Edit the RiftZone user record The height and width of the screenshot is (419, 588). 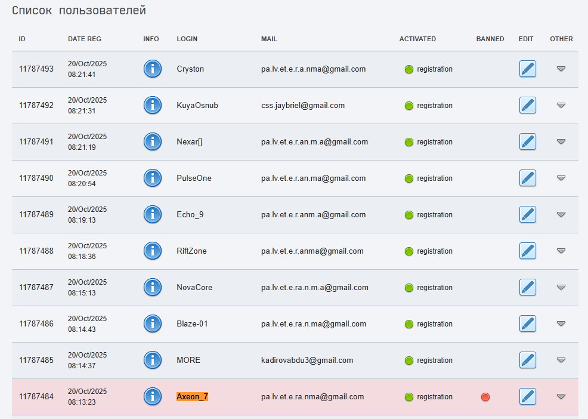click(527, 251)
